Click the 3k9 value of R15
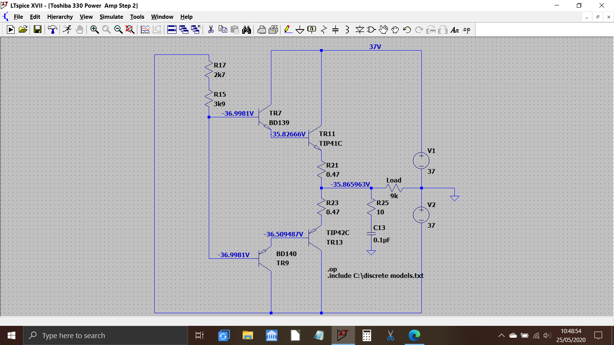614x345 pixels. [220, 104]
